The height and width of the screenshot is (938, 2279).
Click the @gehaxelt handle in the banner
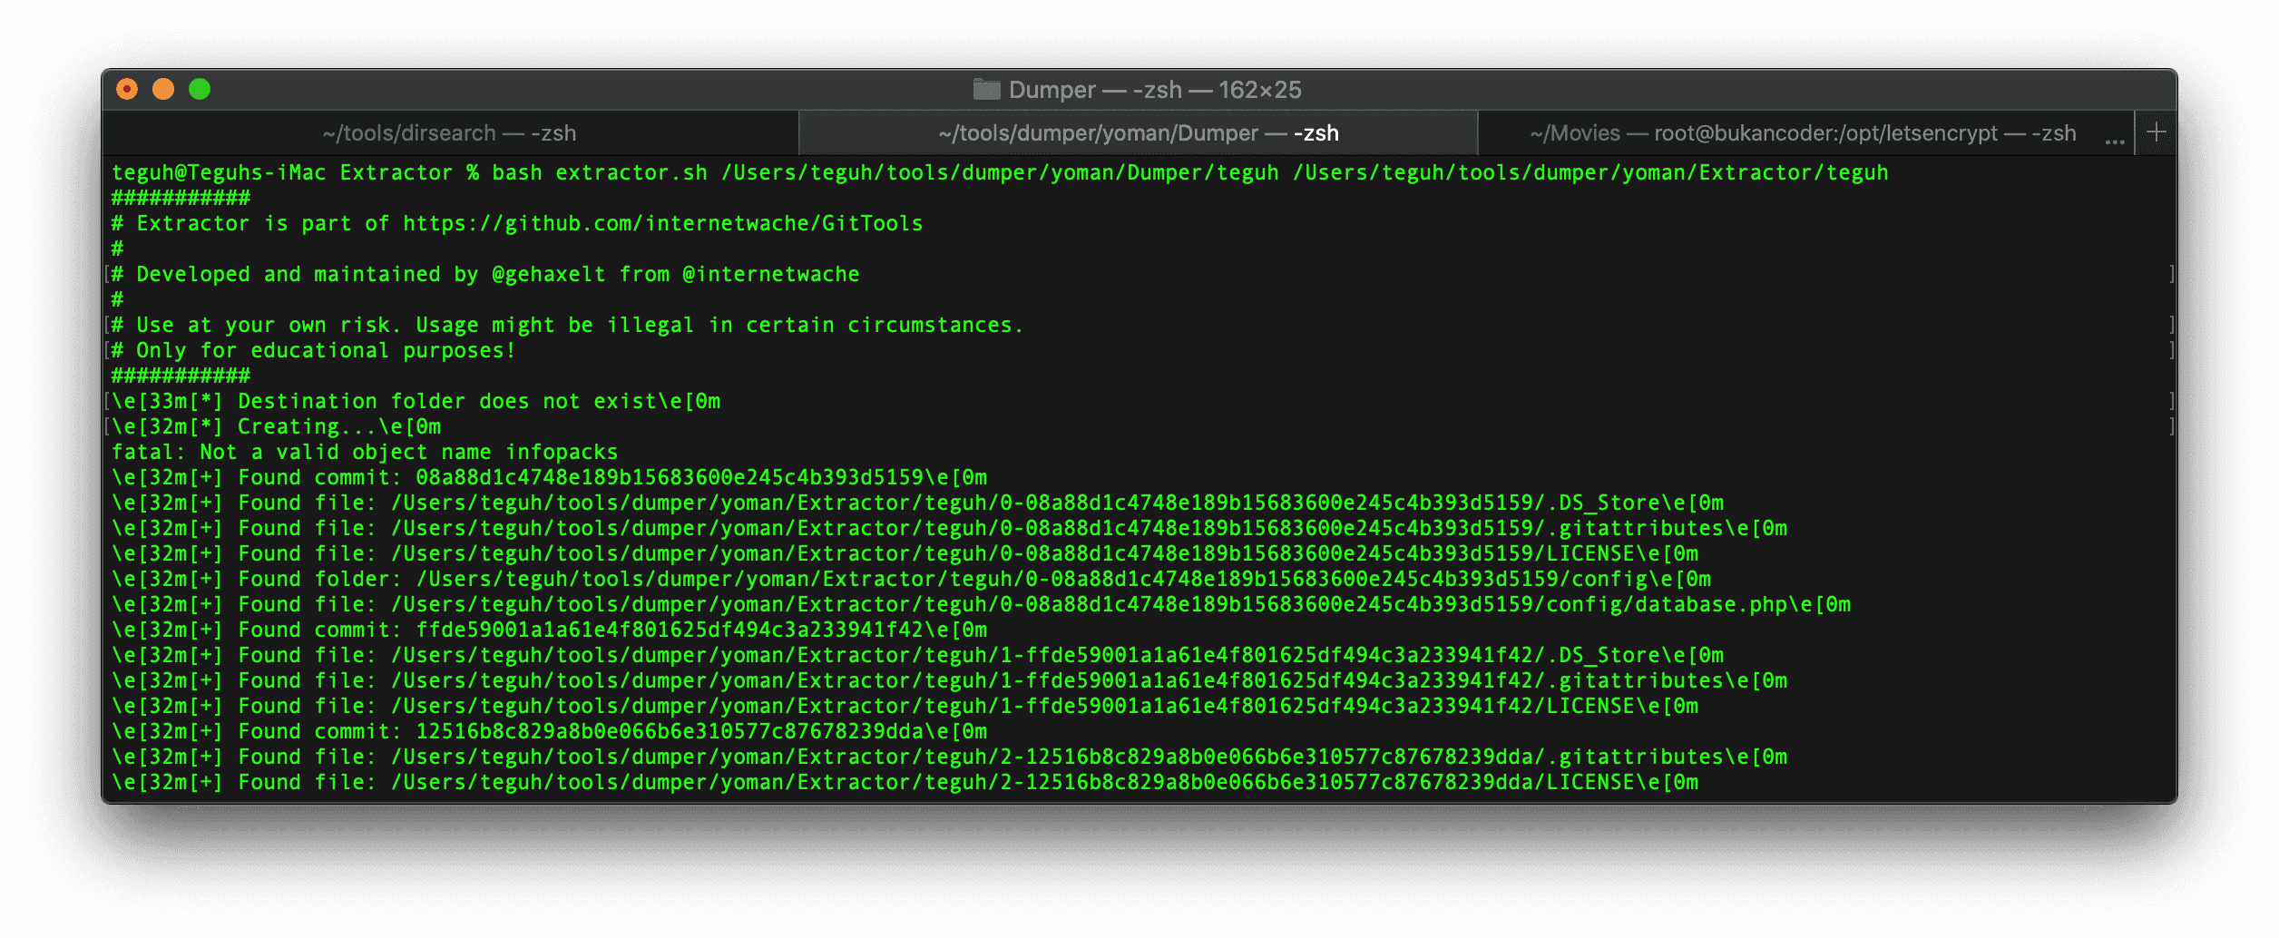(548, 274)
